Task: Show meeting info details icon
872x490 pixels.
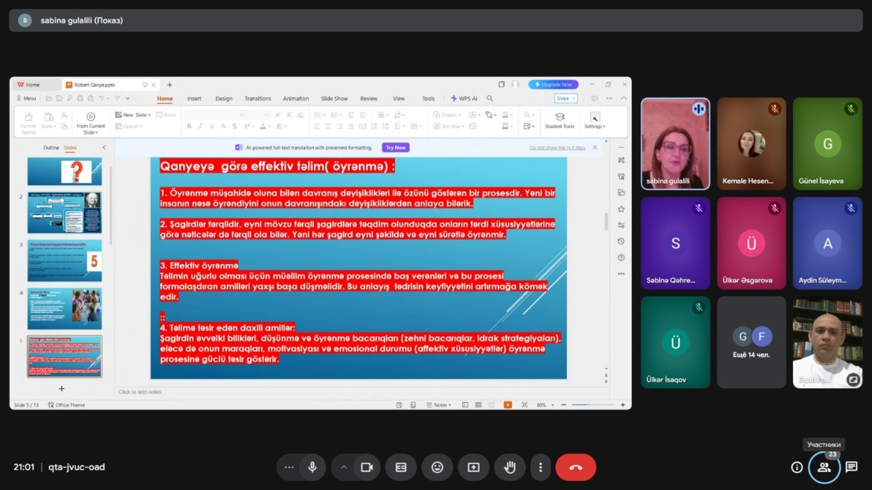Action: click(x=797, y=467)
